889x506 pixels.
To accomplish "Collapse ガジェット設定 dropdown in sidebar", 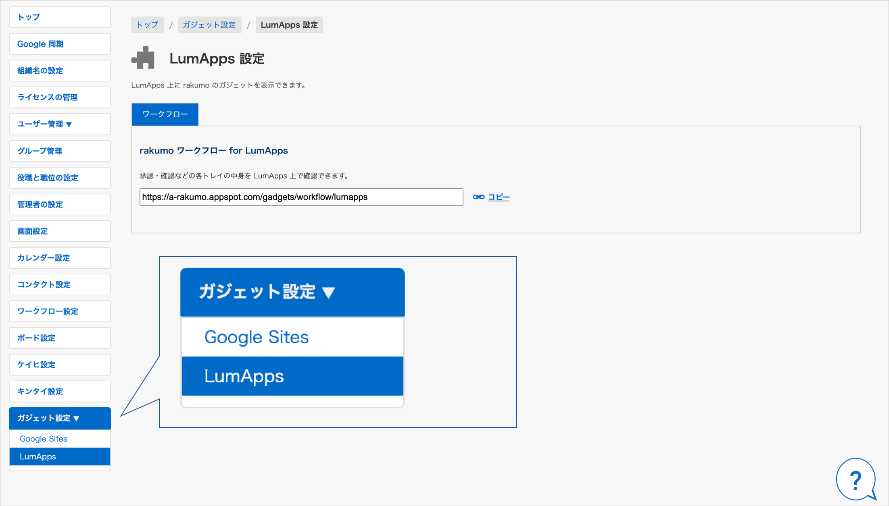I will [x=60, y=418].
